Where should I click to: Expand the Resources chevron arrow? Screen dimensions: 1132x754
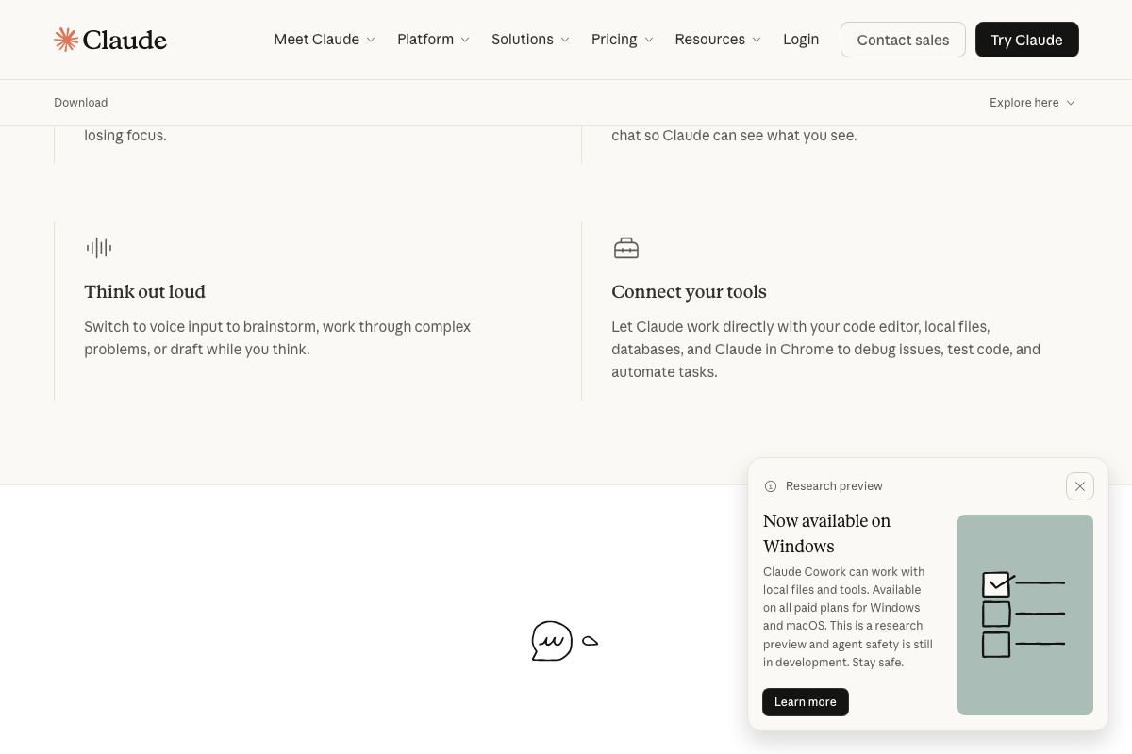coord(757,40)
